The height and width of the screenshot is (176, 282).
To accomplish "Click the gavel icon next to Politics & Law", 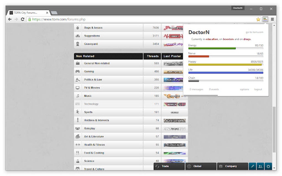I will click(78, 79).
